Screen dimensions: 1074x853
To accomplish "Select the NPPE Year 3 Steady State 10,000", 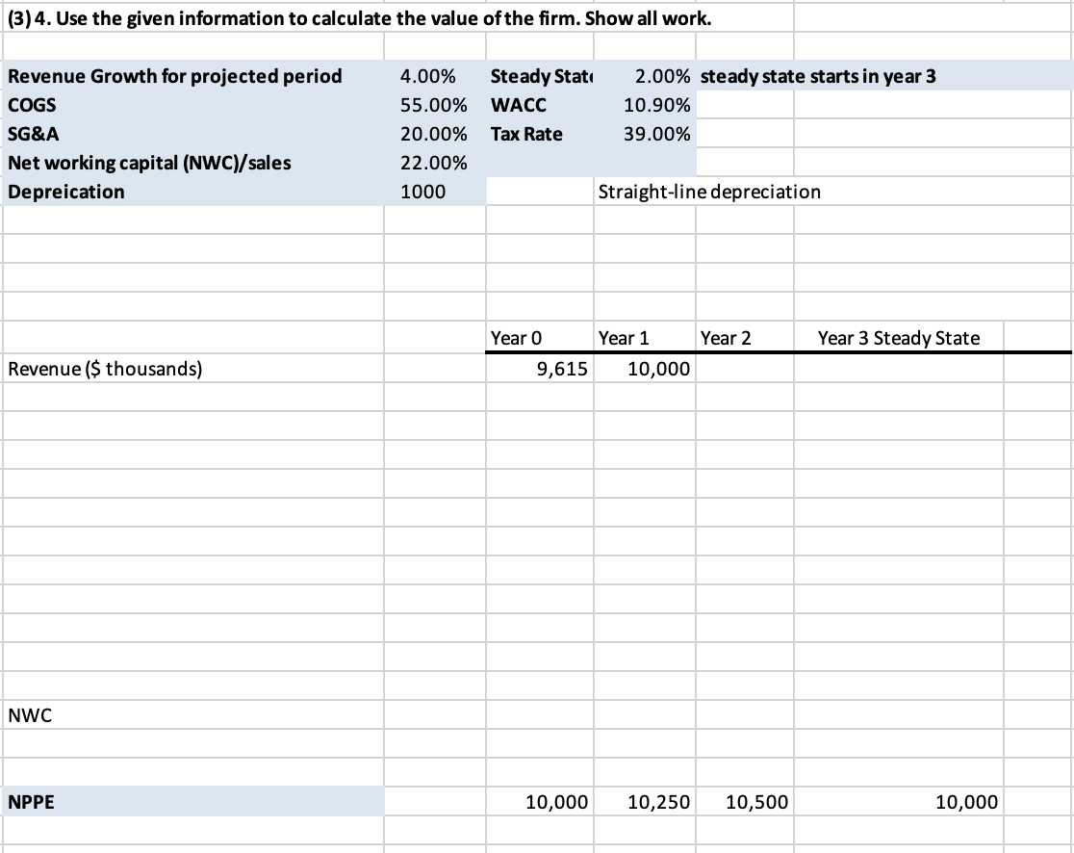I will [x=899, y=802].
